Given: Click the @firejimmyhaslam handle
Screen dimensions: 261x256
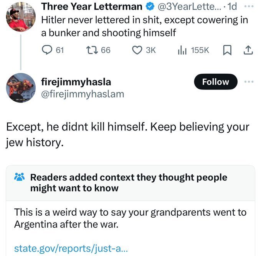Looking at the screenshot, I should pos(83,94).
